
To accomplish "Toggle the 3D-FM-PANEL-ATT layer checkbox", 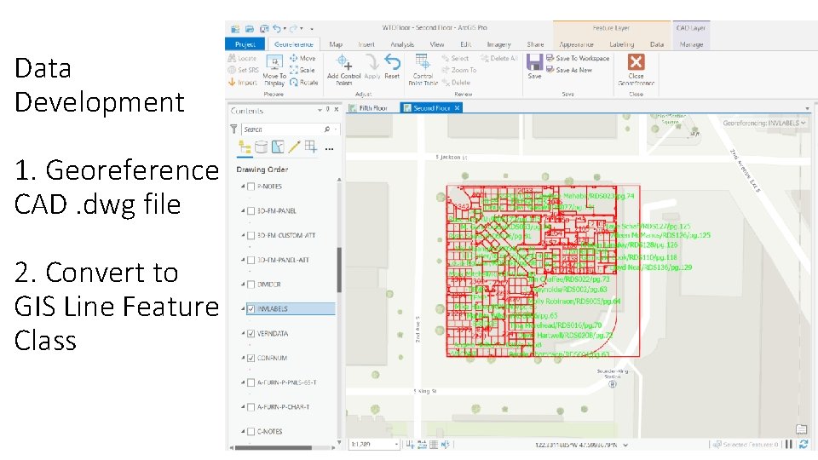I will [x=251, y=260].
